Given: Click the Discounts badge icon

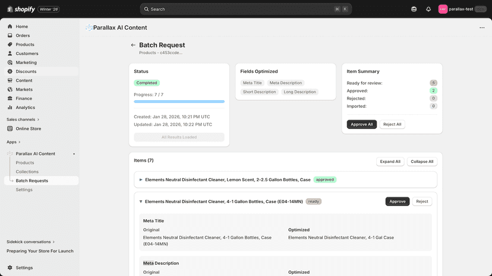Looking at the screenshot, I should (10, 71).
